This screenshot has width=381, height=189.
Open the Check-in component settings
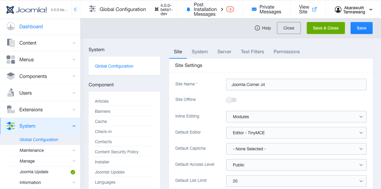point(103,132)
